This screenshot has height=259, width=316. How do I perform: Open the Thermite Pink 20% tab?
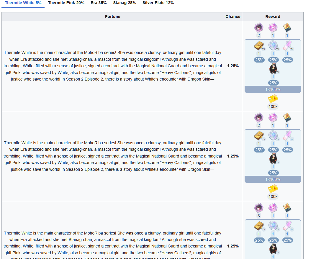(x=66, y=3)
